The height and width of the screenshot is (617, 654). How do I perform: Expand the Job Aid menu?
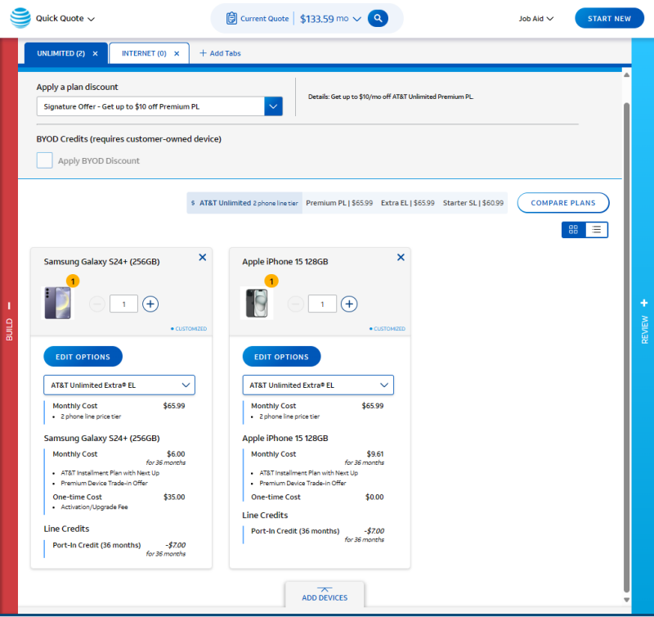click(536, 19)
